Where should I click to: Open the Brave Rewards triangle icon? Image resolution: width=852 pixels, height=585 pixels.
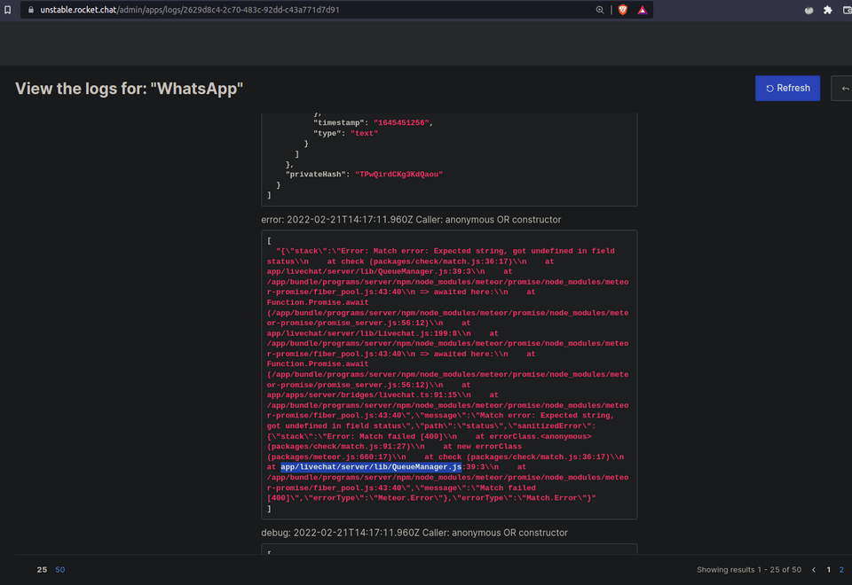[x=643, y=10]
